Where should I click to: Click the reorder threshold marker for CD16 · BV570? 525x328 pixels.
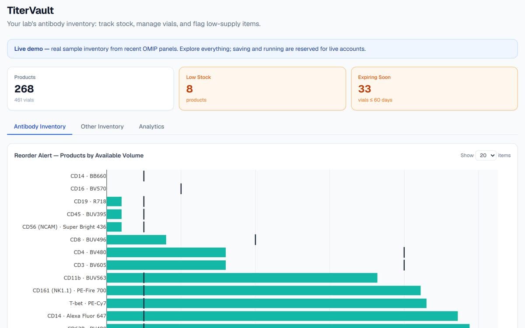[181, 188]
